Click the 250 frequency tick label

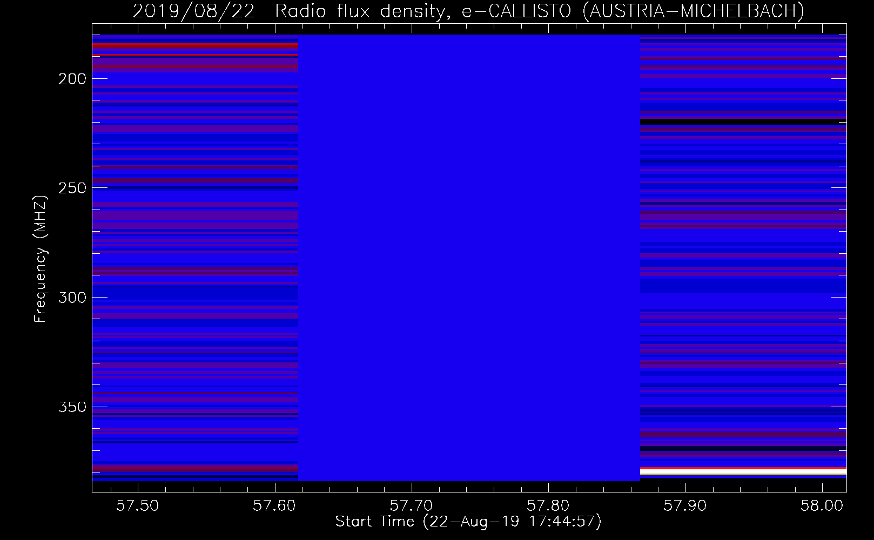click(x=72, y=188)
